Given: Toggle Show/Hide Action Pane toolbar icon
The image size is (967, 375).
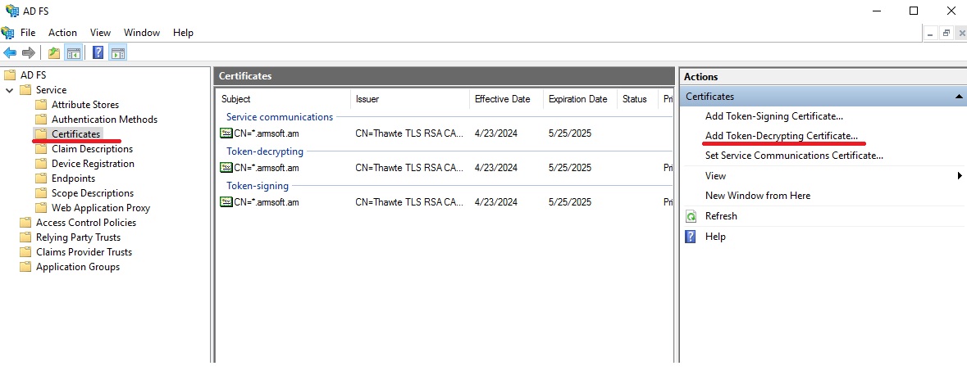Looking at the screenshot, I should pyautogui.click(x=118, y=53).
